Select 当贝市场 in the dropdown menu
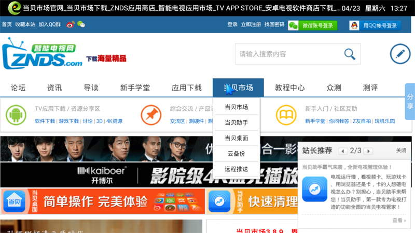Screen dimensions: 415x233 [x=237, y=107]
